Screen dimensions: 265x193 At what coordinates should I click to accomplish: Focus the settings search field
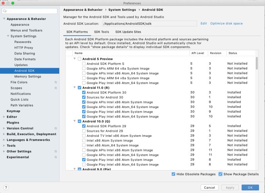[29, 11]
